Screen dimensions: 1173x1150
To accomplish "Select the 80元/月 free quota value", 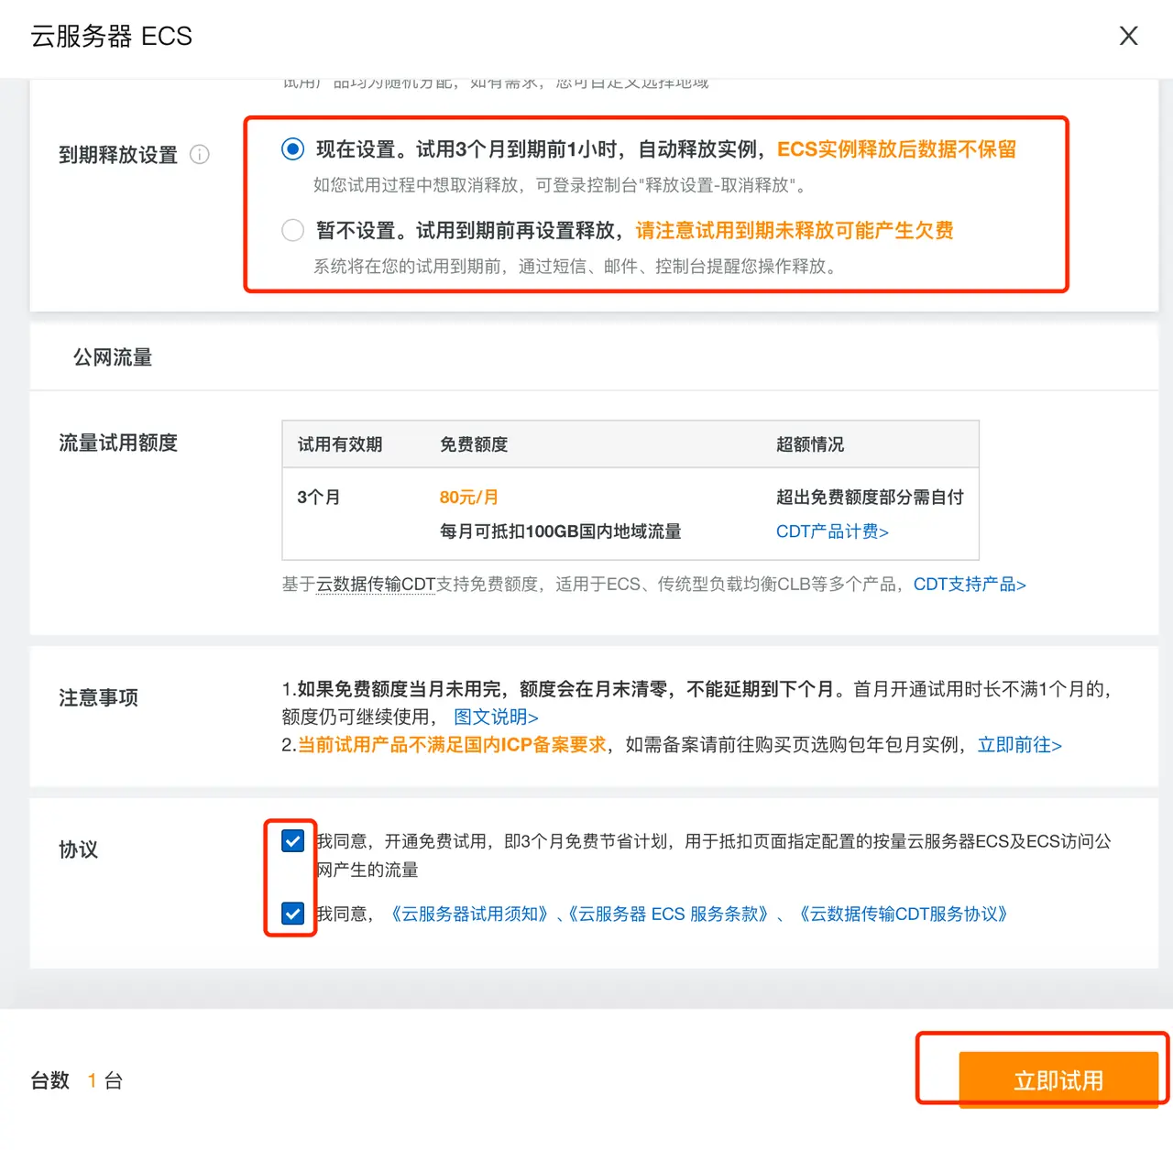I will (467, 497).
